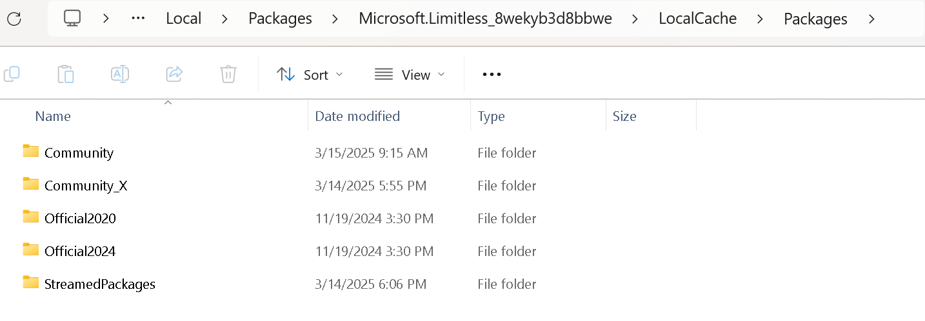This screenshot has height=321, width=925.
Task: Click the Refresh icon
Action: [x=14, y=19]
